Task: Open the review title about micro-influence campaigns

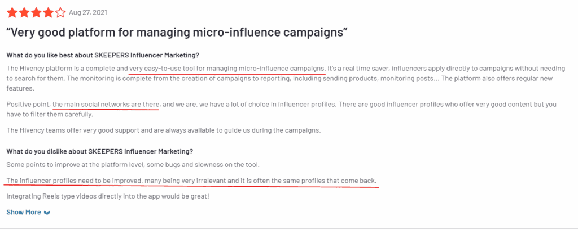Action: tap(177, 33)
